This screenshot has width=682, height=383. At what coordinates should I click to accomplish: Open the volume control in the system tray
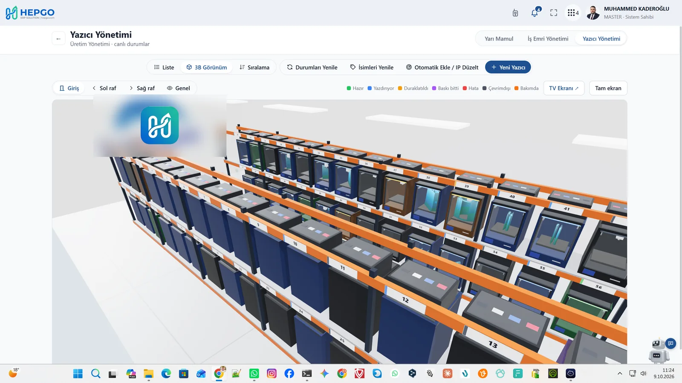644,374
